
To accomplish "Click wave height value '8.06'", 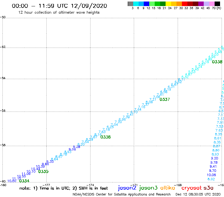I will pyautogui.click(x=149, y=102).
